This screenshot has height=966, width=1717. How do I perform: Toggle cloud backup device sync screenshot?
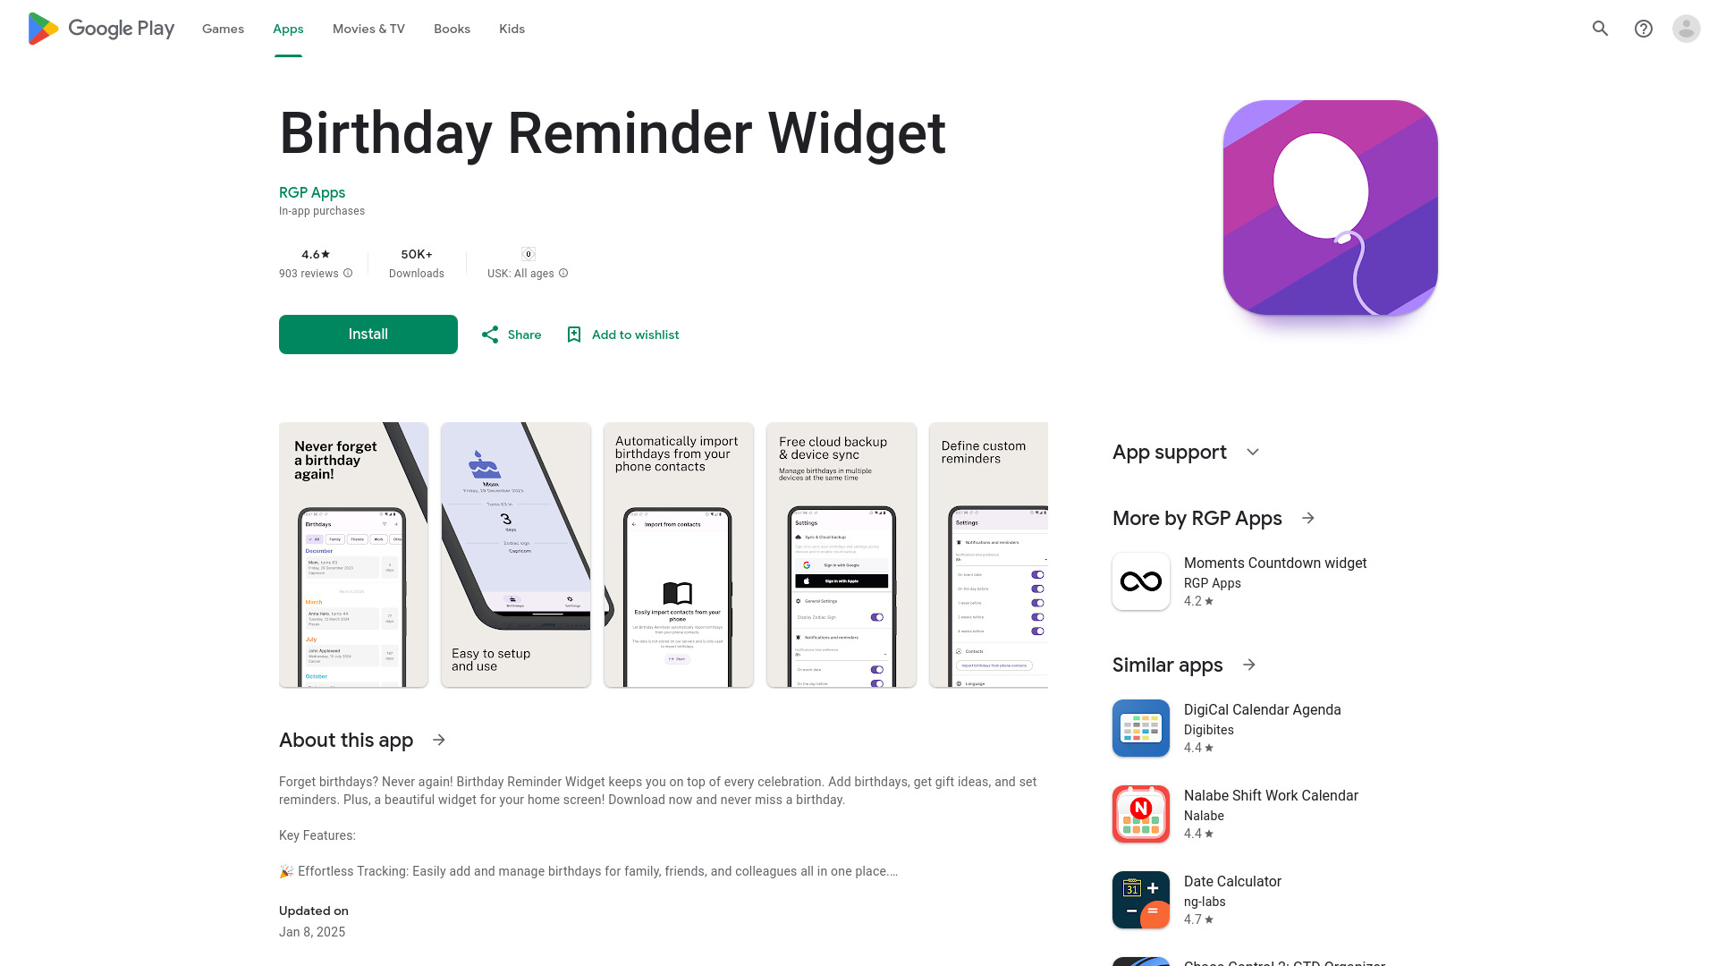(842, 555)
